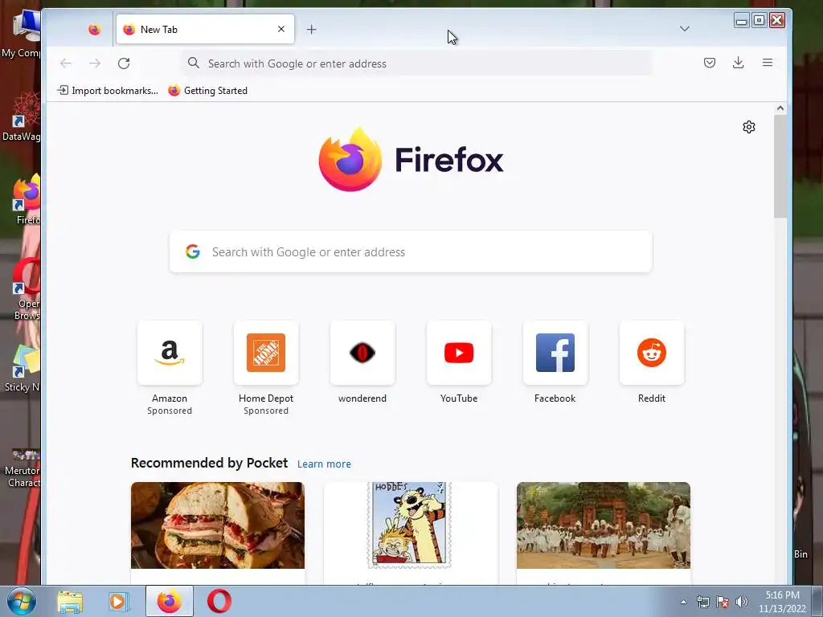Viewport: 823px width, 617px height.
Task: Open Windows Explorer from taskbar
Action: 70,601
